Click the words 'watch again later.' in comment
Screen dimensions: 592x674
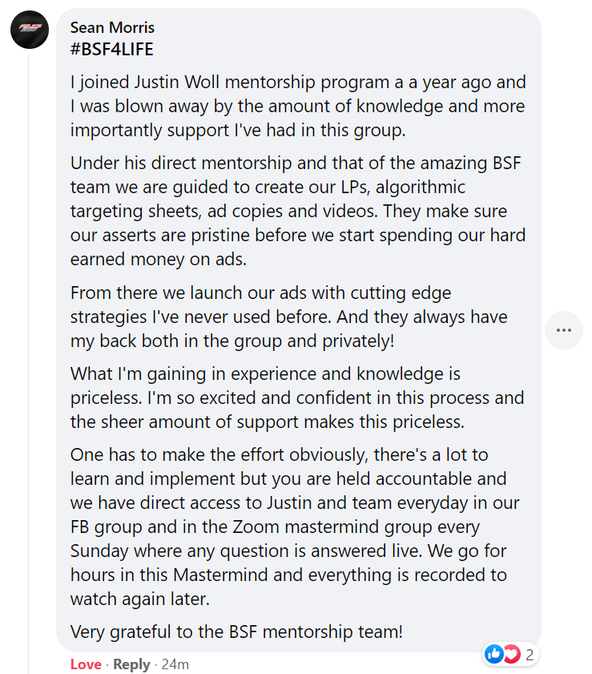(140, 599)
